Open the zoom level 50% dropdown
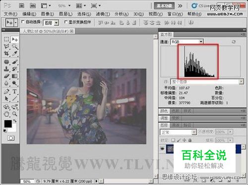248x185 pixels. click(x=64, y=6)
